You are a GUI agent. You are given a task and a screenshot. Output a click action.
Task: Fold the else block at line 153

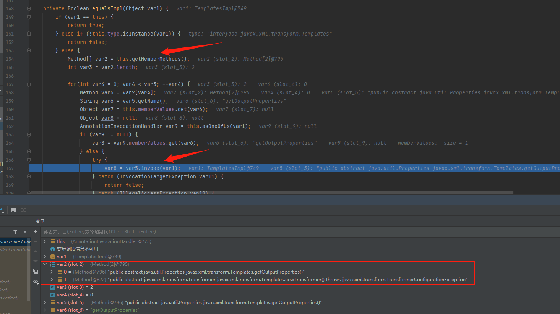(29, 50)
